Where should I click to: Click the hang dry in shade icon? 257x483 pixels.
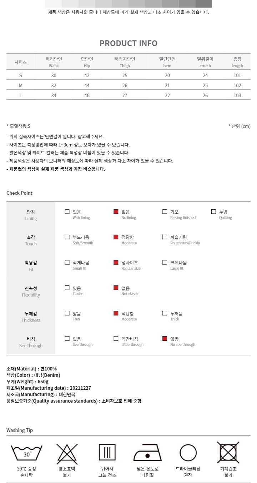(x=107, y=452)
